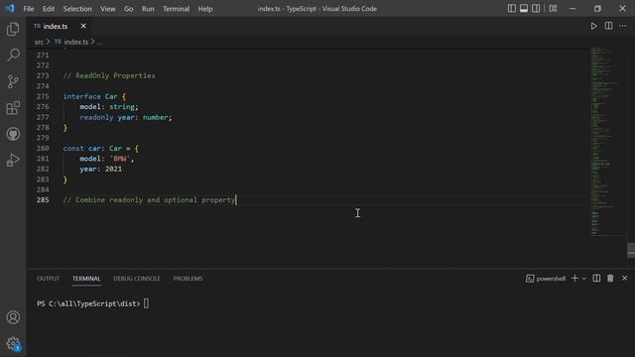Click line number 285 in the gutter
Viewport: 635px width, 357px height.
pyautogui.click(x=43, y=200)
